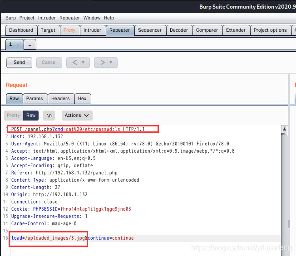Click the continue=continue body parameter

tap(111, 238)
